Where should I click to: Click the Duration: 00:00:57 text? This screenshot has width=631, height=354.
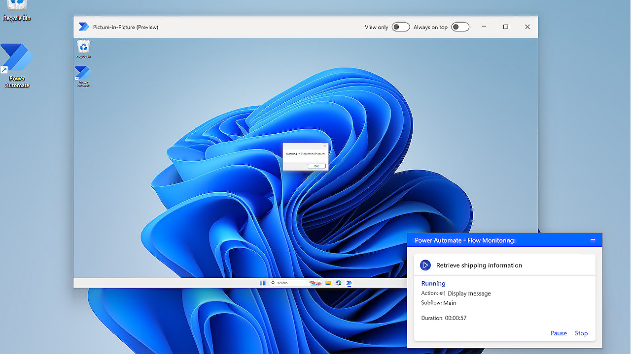click(444, 318)
